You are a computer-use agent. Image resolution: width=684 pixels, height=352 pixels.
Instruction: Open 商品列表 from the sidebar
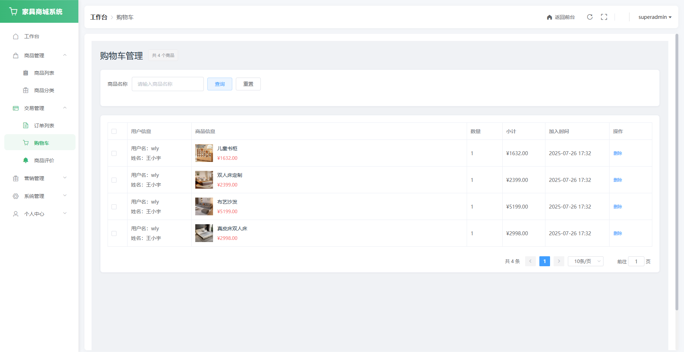44,73
